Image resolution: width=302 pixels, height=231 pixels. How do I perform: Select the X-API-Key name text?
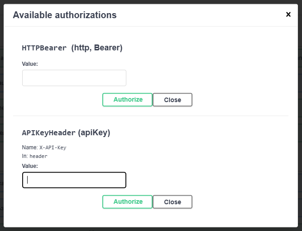point(53,147)
